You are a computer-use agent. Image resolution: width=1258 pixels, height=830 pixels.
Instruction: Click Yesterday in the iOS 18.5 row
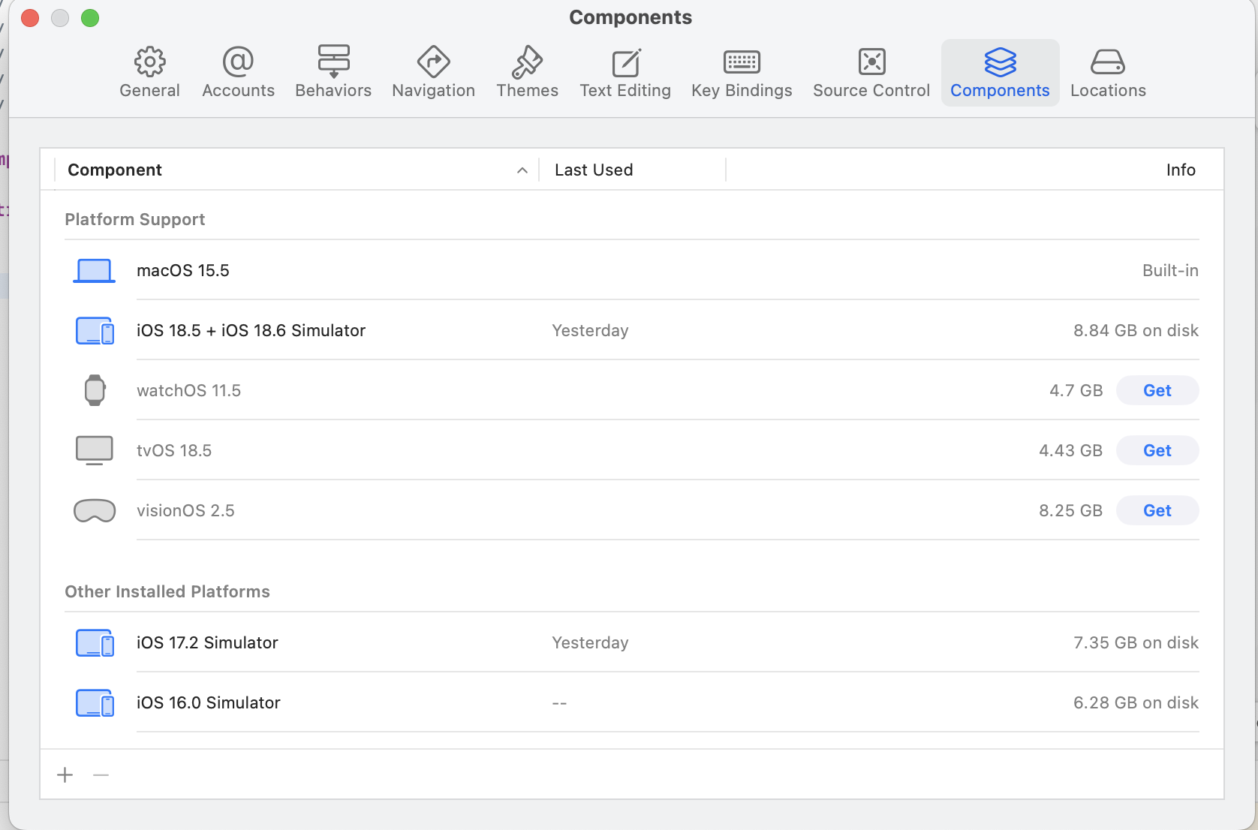tap(590, 330)
